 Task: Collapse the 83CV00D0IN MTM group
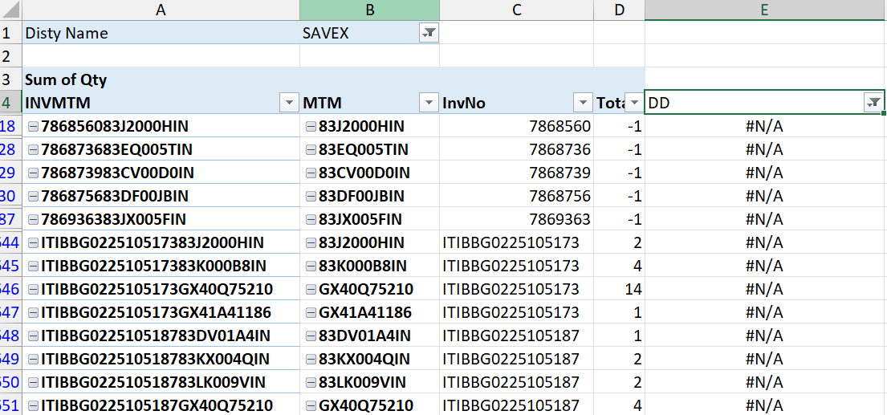(311, 173)
